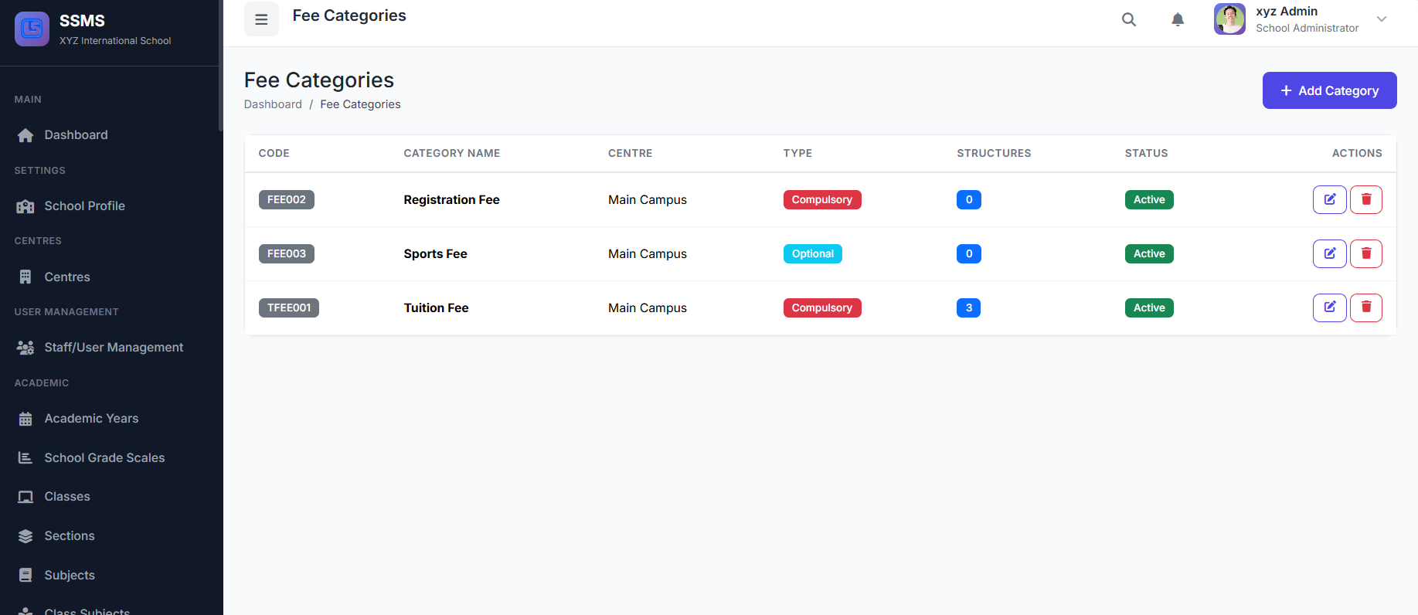This screenshot has height=615, width=1418.
Task: Open Dashboard in the sidebar
Action: (x=76, y=135)
